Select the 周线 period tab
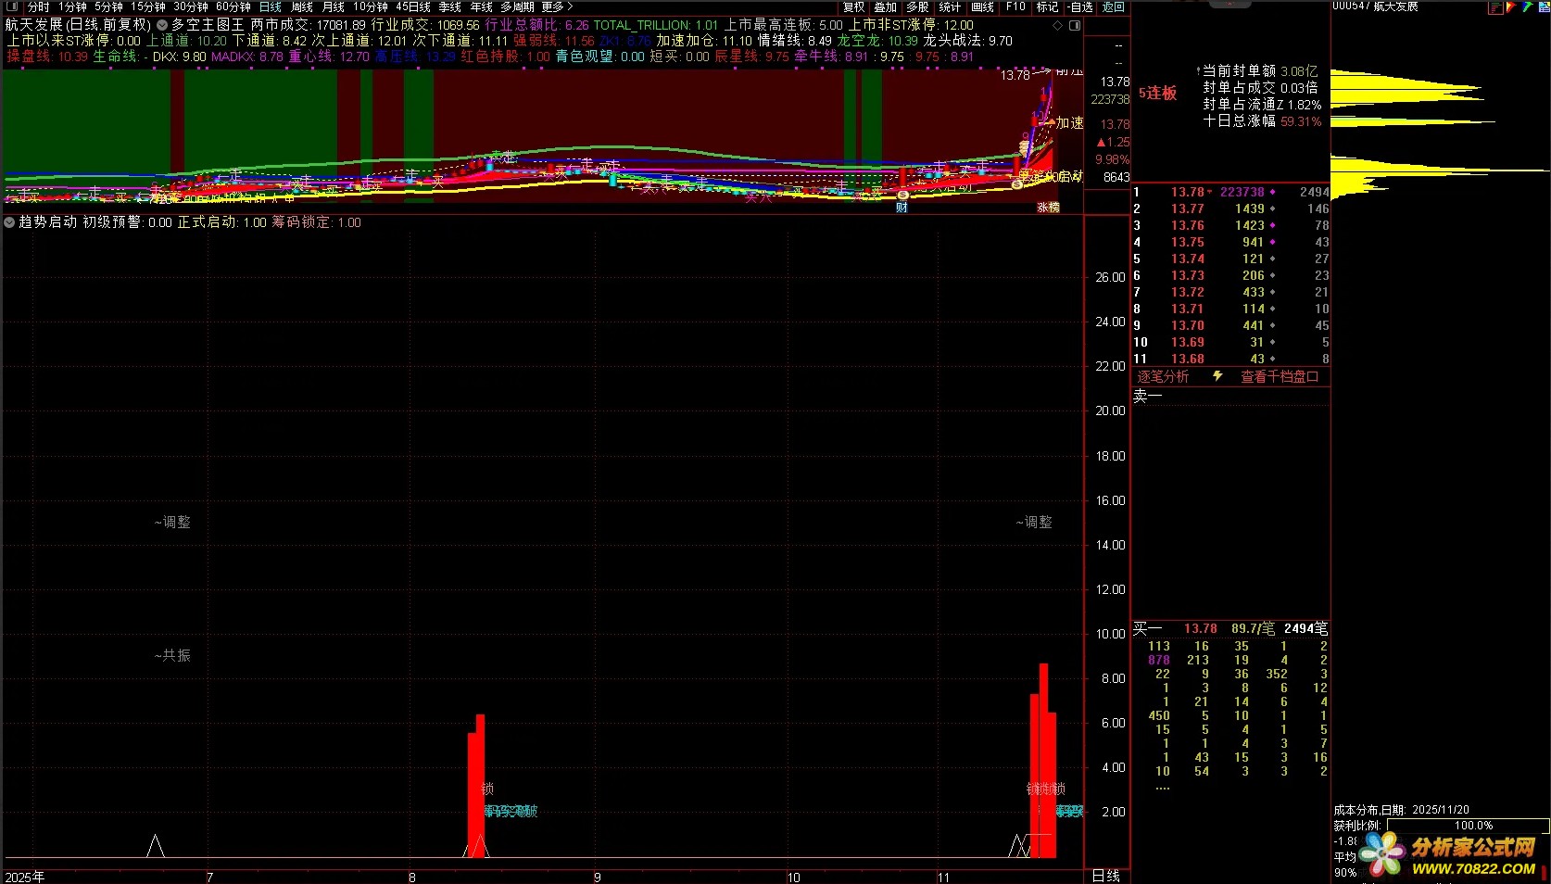This screenshot has height=884, width=1551. (x=302, y=6)
